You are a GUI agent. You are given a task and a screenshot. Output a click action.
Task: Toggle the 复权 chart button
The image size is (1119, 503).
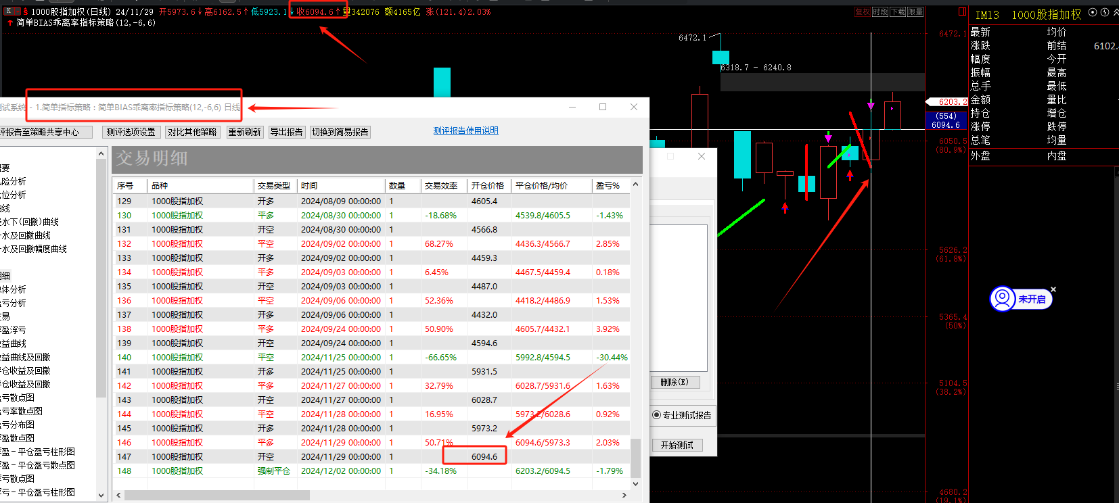tap(863, 11)
